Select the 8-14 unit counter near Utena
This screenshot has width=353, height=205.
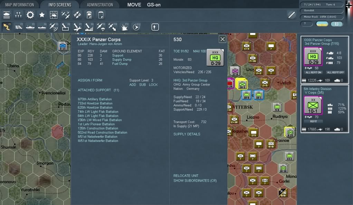point(63,46)
